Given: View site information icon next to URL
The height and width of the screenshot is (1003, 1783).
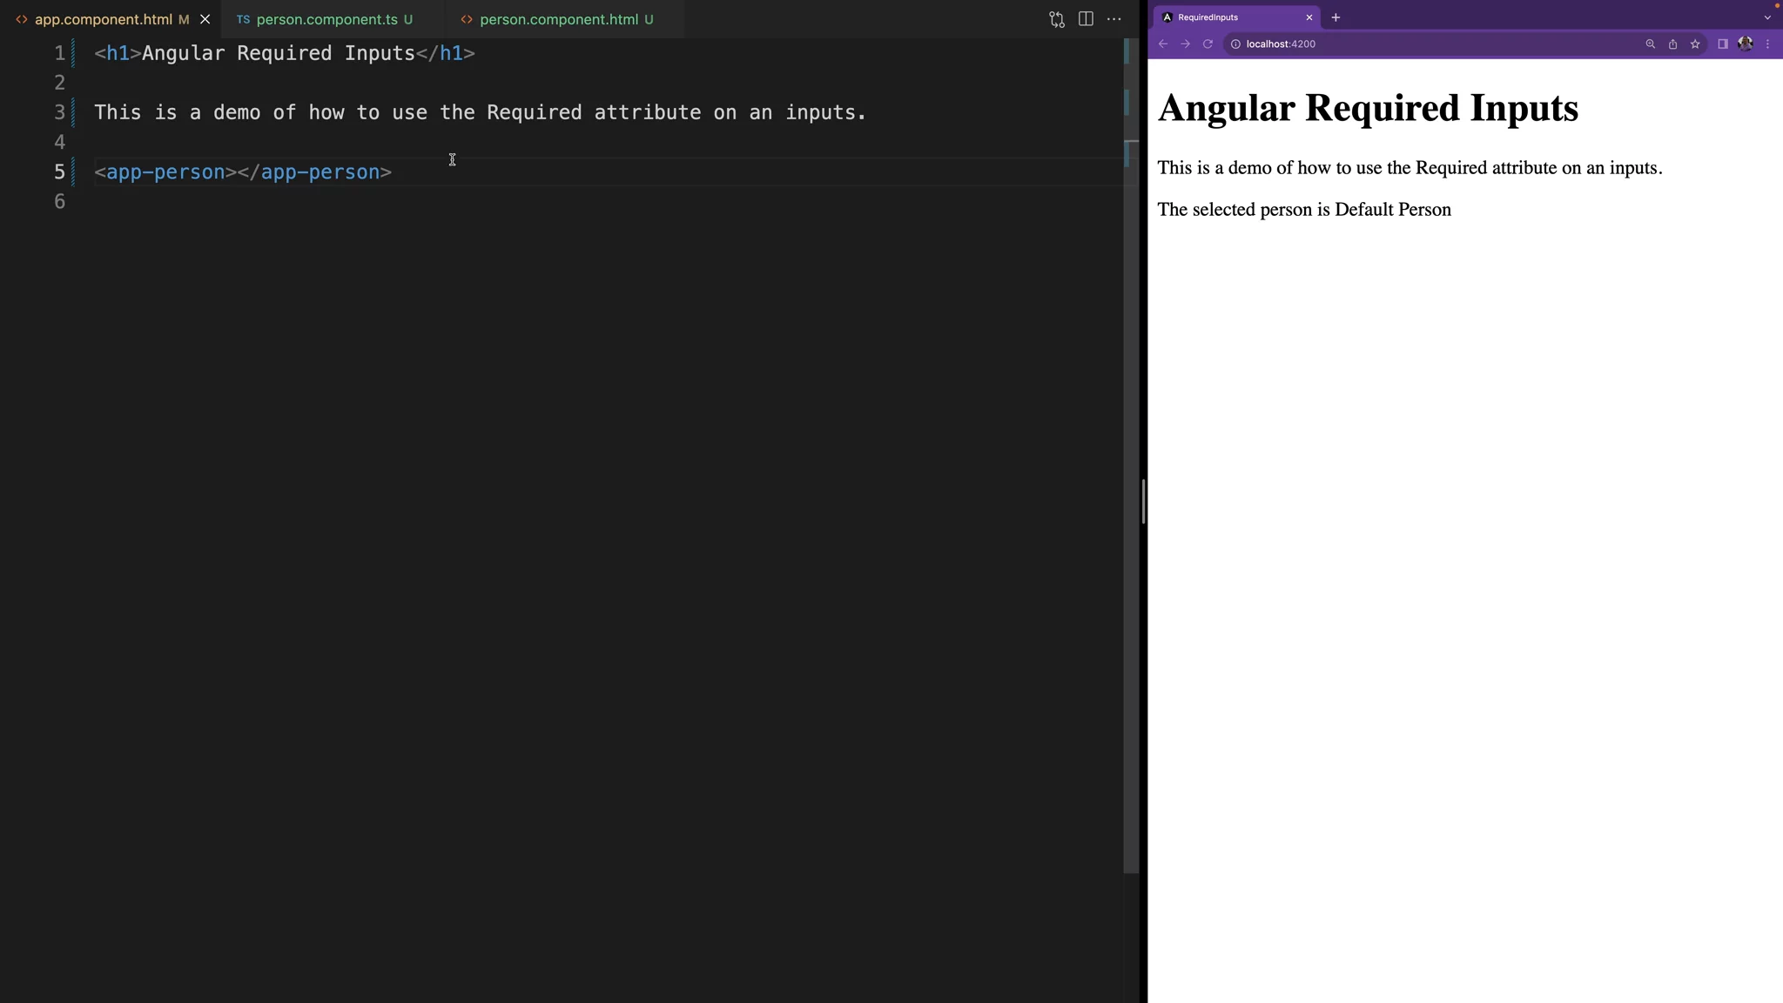Looking at the screenshot, I should 1235,44.
